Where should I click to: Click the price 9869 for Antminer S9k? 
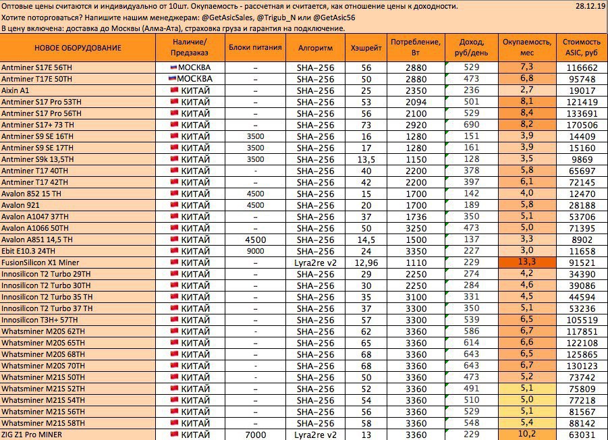click(582, 159)
